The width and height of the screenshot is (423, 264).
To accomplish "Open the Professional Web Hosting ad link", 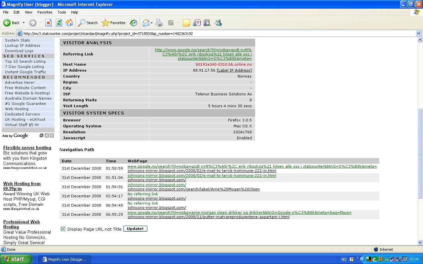I will coord(21,224).
